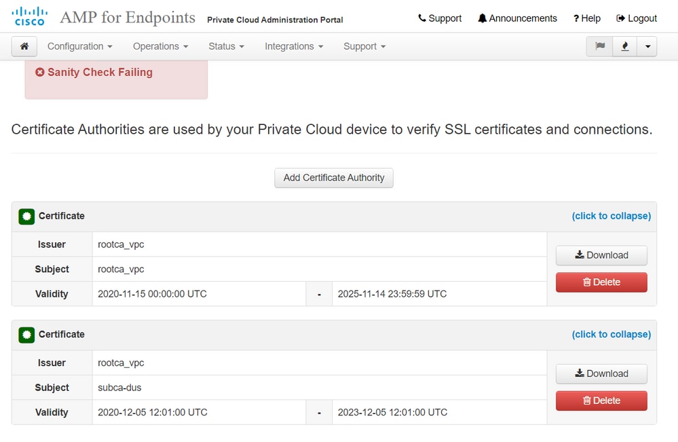The height and width of the screenshot is (442, 678).
Task: Click the Sanity Check Failing alert text
Action: [100, 72]
